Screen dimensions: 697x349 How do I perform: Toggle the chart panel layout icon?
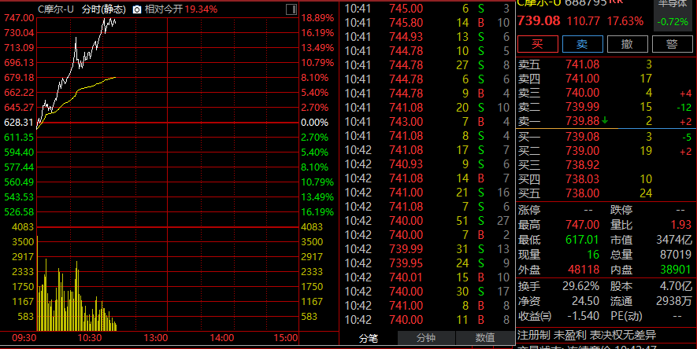[289, 9]
